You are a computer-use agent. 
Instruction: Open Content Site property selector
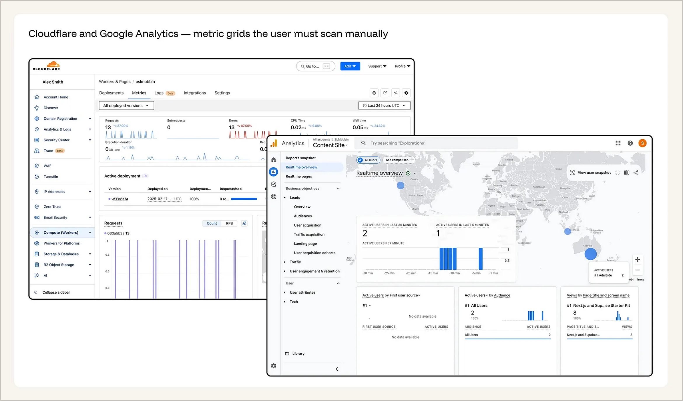point(330,145)
